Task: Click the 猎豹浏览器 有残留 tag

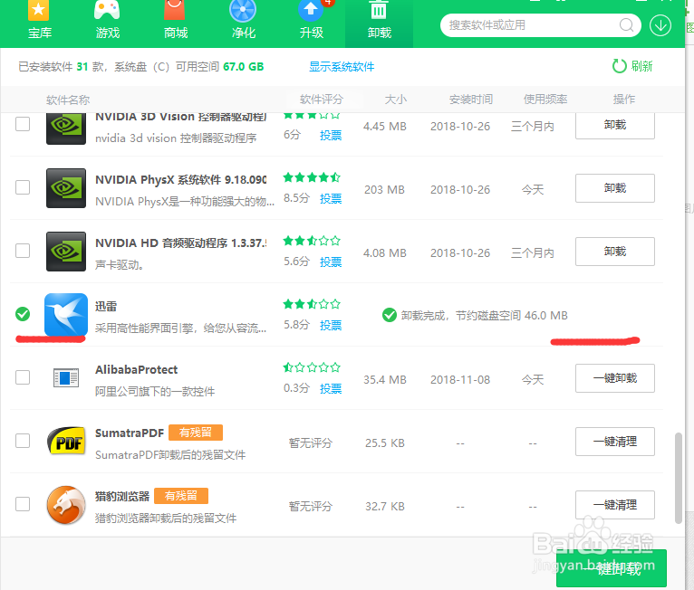Action: pos(181,496)
